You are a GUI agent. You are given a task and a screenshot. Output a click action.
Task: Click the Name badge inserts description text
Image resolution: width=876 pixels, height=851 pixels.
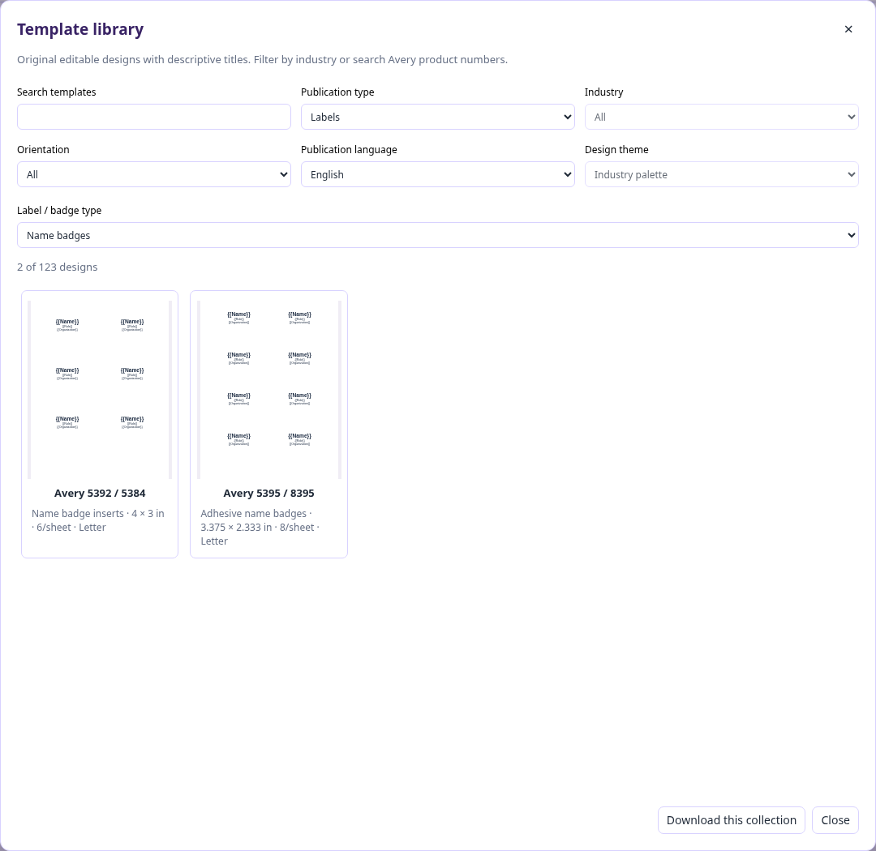click(98, 520)
